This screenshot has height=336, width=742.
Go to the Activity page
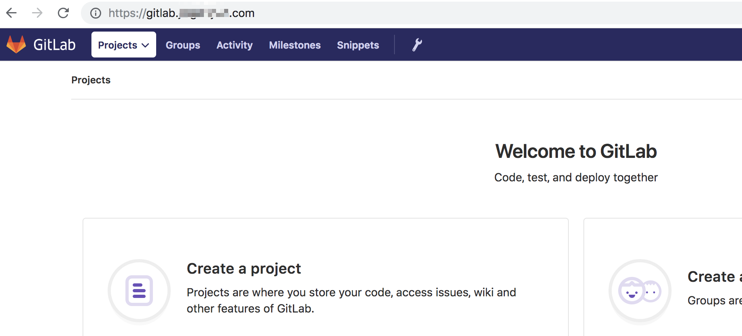tap(235, 45)
